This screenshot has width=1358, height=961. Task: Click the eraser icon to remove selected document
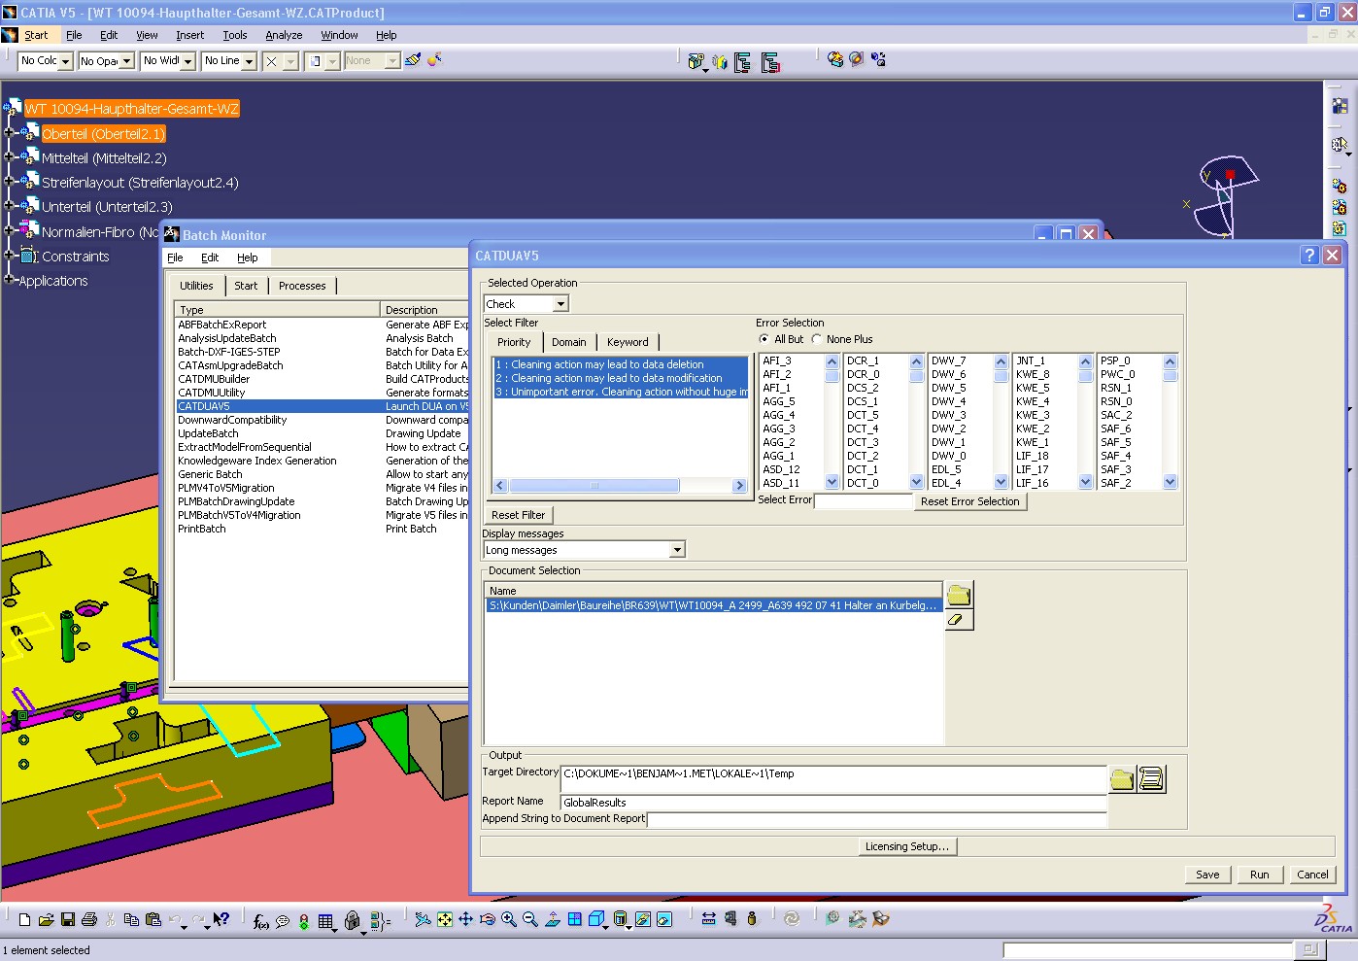959,619
